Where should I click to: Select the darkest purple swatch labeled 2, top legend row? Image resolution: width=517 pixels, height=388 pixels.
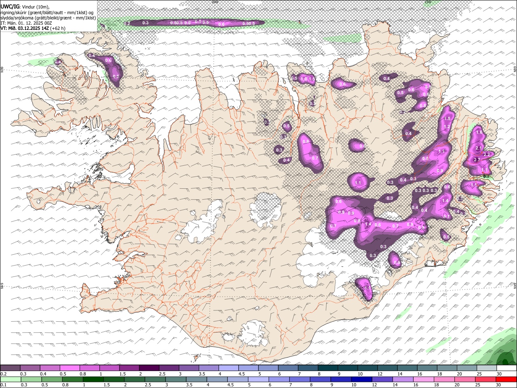[x=149, y=368]
